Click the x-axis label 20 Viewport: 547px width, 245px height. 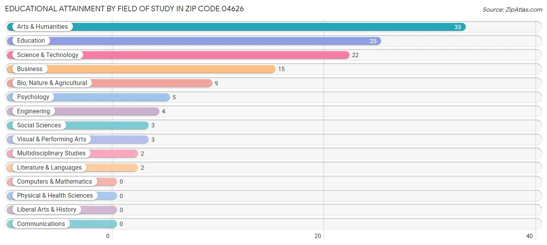coord(318,236)
